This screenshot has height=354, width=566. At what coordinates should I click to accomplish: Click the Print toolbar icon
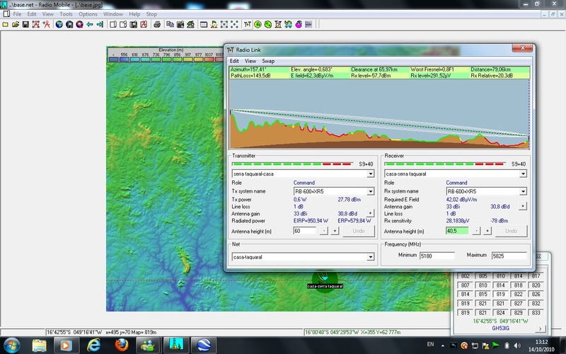(158, 24)
